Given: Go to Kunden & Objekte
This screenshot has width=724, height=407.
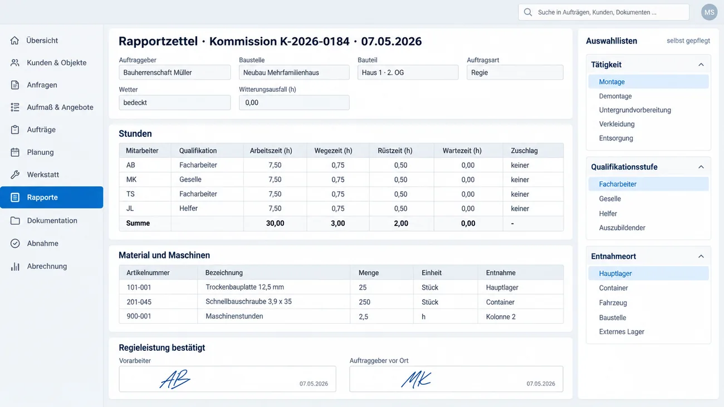Looking at the screenshot, I should click(51, 63).
